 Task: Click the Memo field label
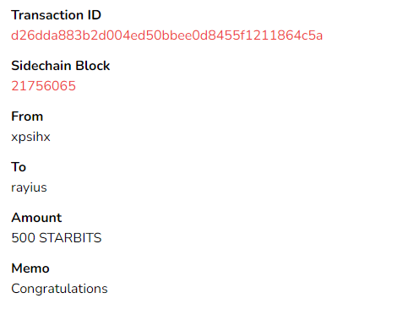coord(30,268)
